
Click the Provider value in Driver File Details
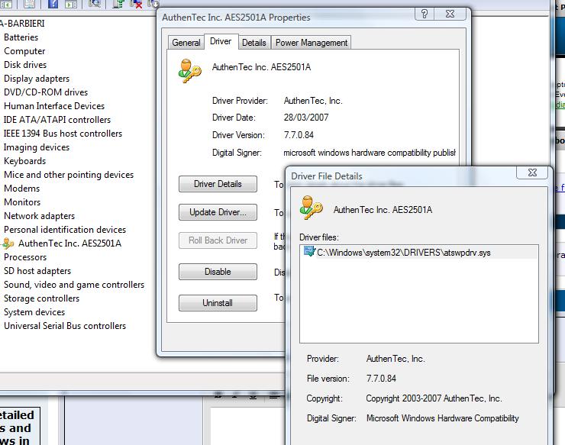point(395,359)
